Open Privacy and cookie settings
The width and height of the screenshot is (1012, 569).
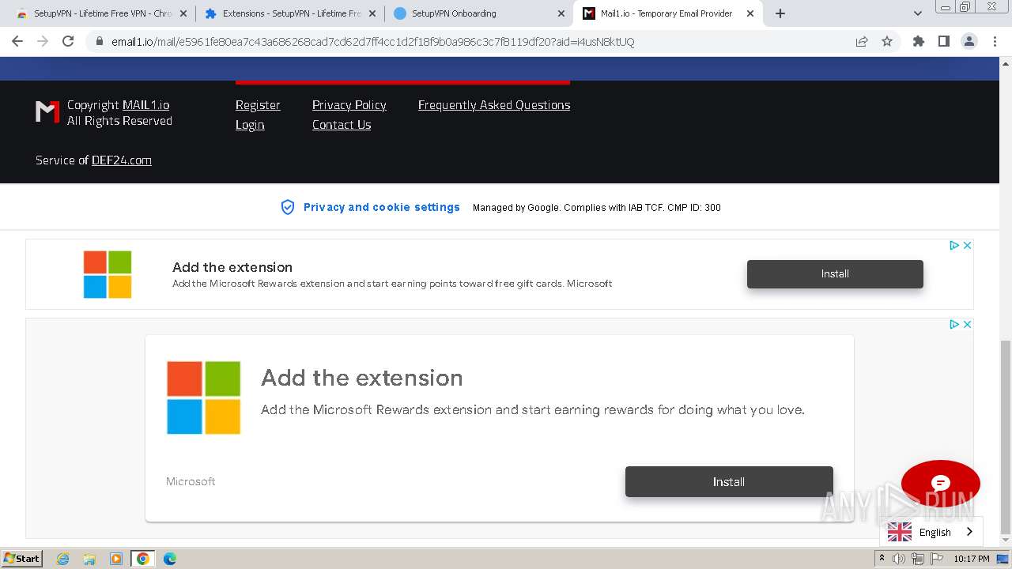click(381, 207)
